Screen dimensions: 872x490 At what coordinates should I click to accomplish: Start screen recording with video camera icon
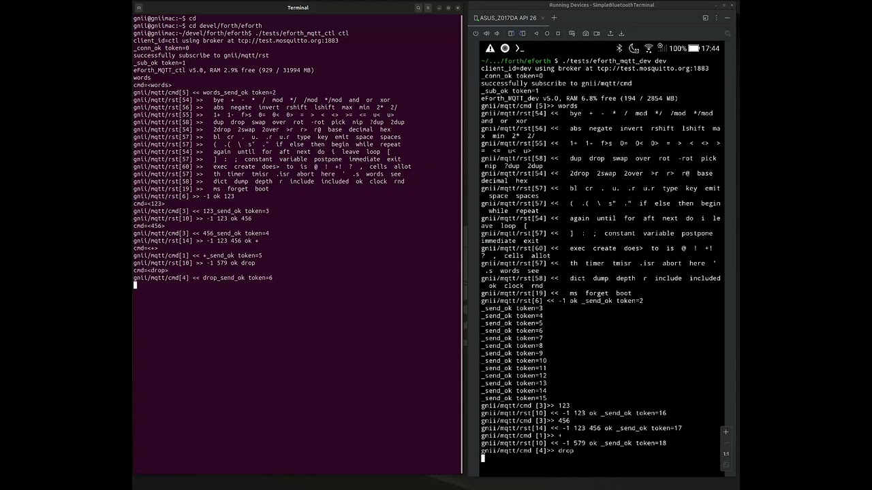[x=597, y=33]
